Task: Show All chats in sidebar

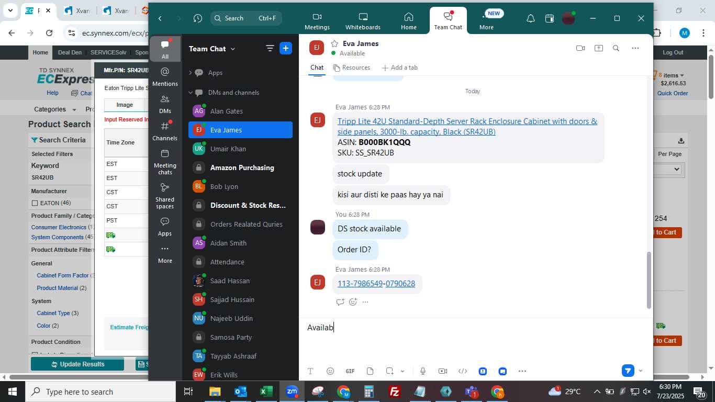Action: [165, 49]
